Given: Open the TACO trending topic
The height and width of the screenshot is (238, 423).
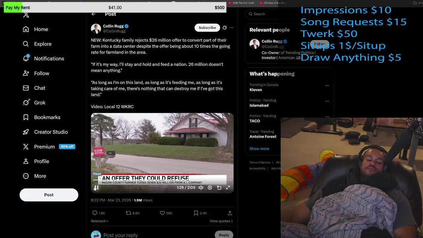Looking at the screenshot, I should click(x=255, y=121).
